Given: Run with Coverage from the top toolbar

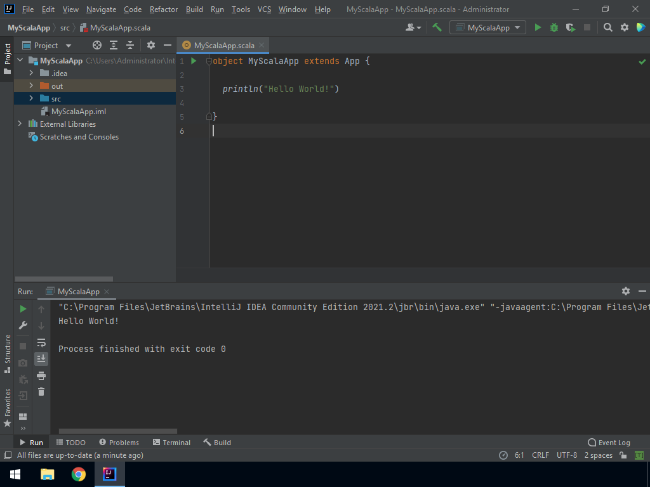Looking at the screenshot, I should click(x=571, y=27).
